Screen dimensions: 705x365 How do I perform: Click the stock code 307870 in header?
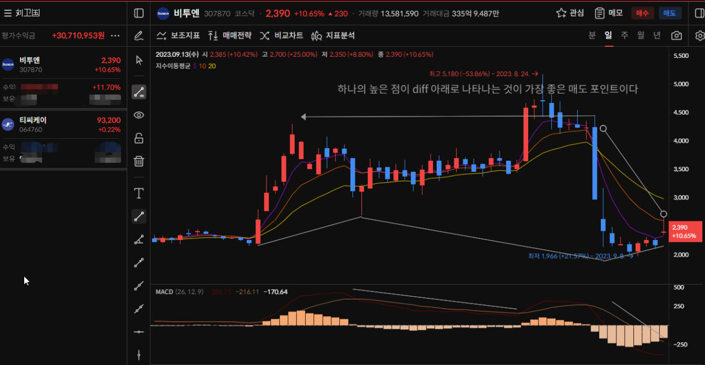(x=217, y=13)
